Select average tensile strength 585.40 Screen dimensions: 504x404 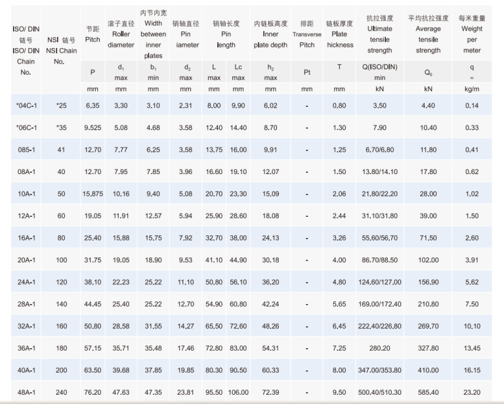coord(428,393)
